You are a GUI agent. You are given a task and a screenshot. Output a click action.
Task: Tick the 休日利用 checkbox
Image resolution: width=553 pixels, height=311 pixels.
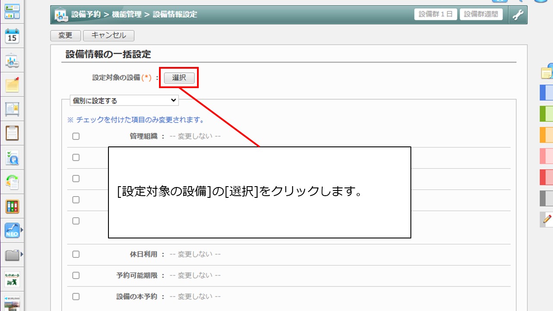[76, 254]
